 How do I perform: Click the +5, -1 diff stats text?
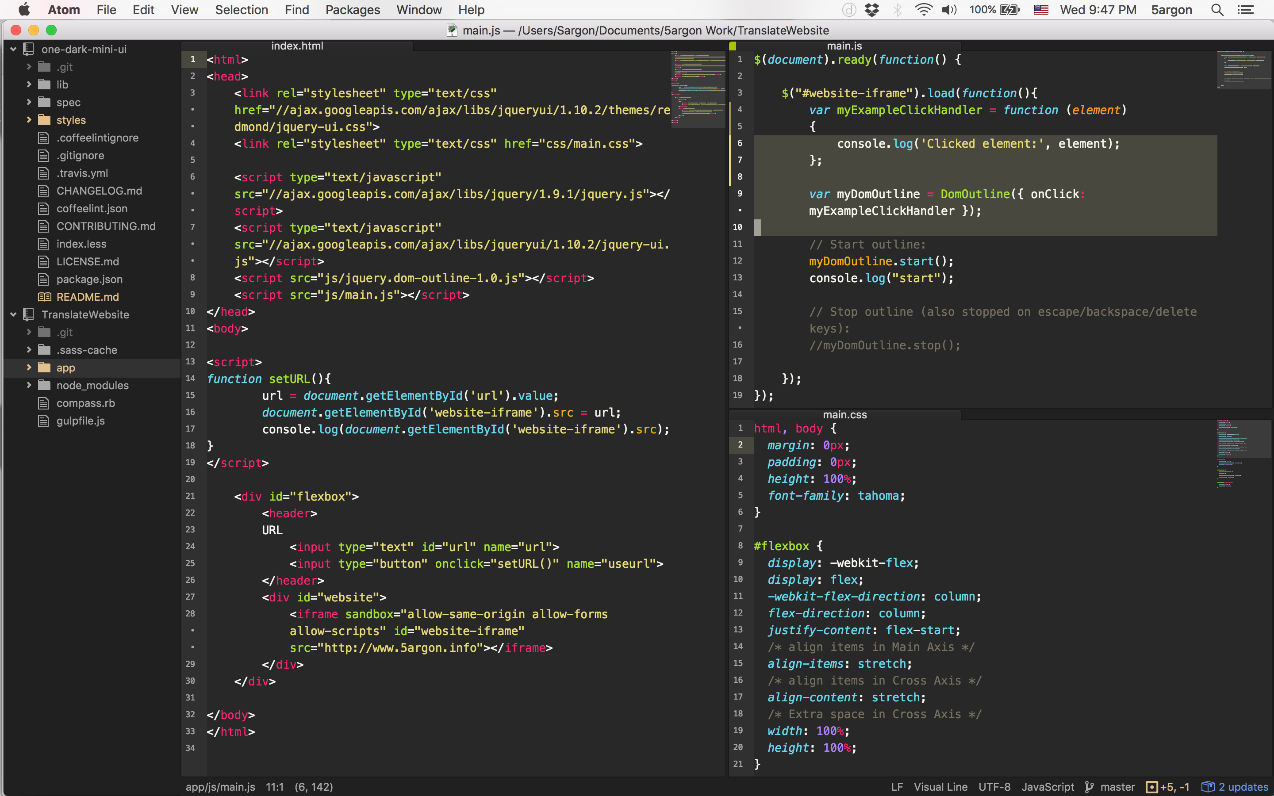pyautogui.click(x=1174, y=787)
